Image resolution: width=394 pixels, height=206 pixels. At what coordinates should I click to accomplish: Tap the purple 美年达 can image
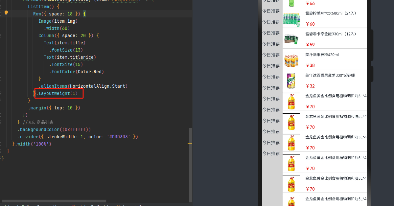coord(291,80)
